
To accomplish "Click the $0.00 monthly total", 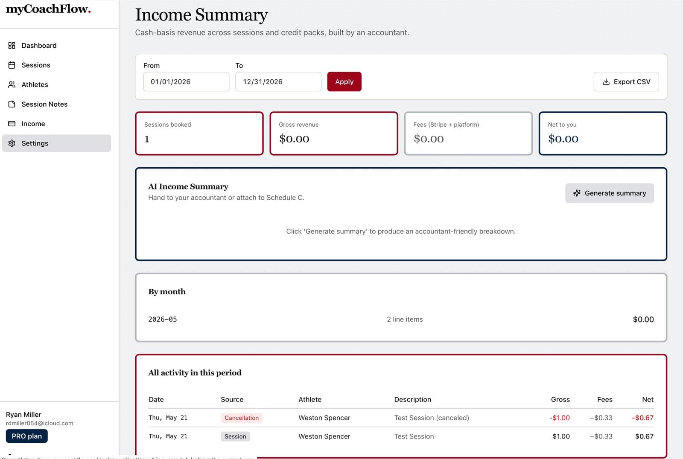I will (643, 320).
